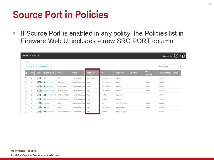Click 'tcp:4126' DST PORT cell

[119, 95]
